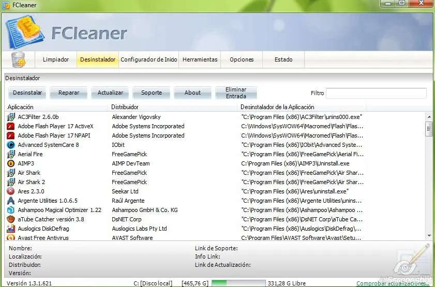435x287 pixels.
Task: Click distributor Auslogics Labs Pty Ltd
Action: (139, 229)
